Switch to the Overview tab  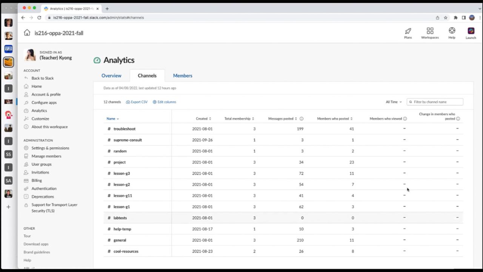tap(111, 76)
